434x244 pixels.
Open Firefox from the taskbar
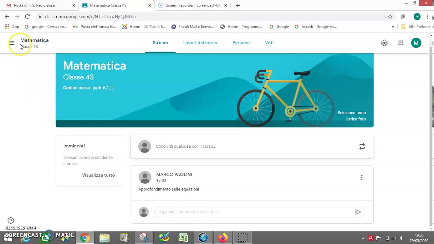click(223, 238)
